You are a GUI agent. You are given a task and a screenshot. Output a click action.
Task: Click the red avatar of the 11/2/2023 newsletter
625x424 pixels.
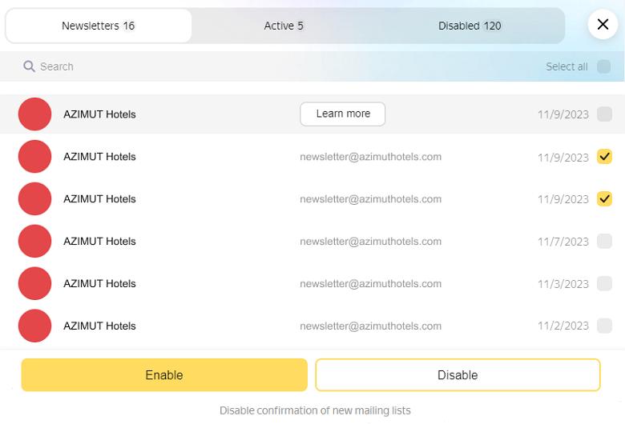pyautogui.click(x=34, y=326)
